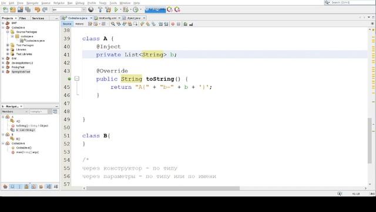
Task: Toggle the Source view button
Action: pyautogui.click(x=67, y=24)
